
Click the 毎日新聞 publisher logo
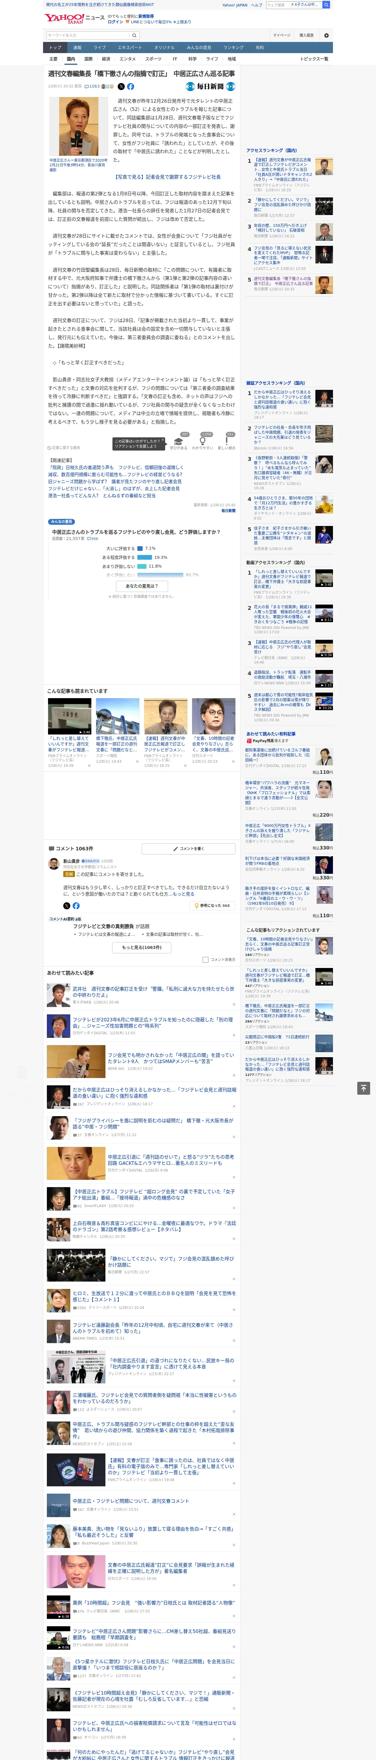(210, 87)
